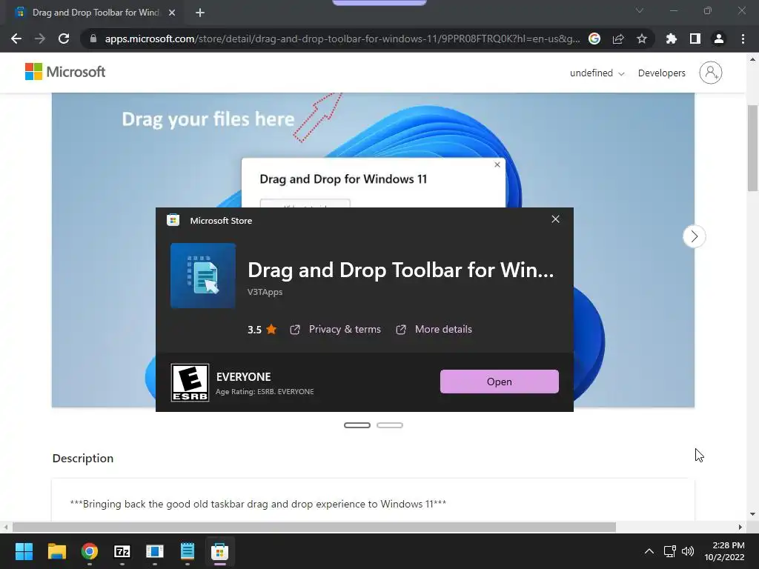Click the Drag and Drop Toolbar title text
The width and height of the screenshot is (759, 569).
(400, 270)
